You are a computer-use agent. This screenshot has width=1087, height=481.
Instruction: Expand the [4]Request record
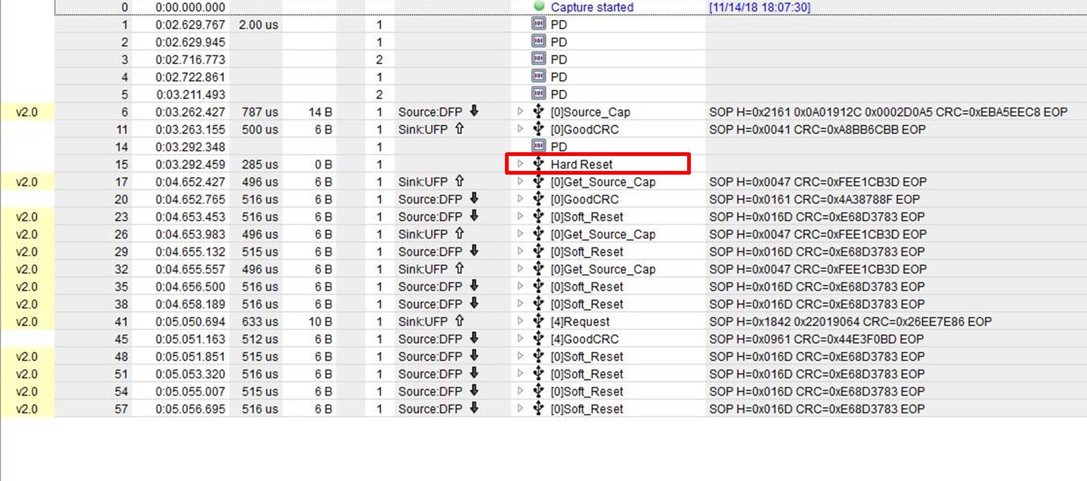click(520, 321)
